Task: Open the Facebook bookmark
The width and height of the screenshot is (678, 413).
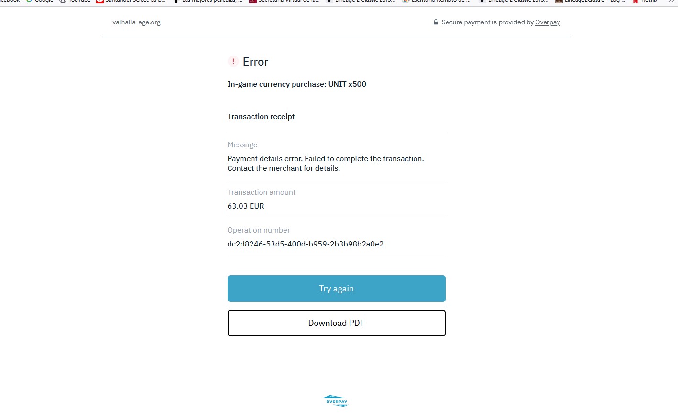Action: [10, 1]
